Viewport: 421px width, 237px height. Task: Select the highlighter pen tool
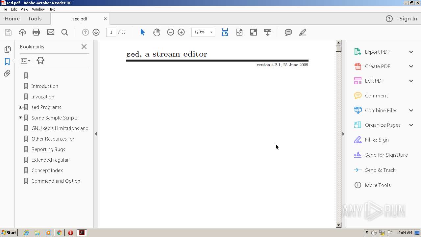click(303, 32)
